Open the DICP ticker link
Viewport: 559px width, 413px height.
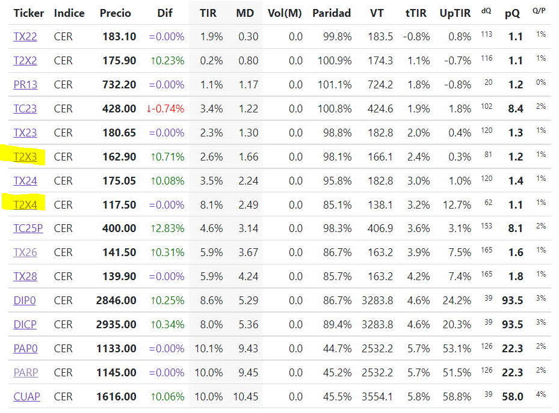[x=25, y=325]
